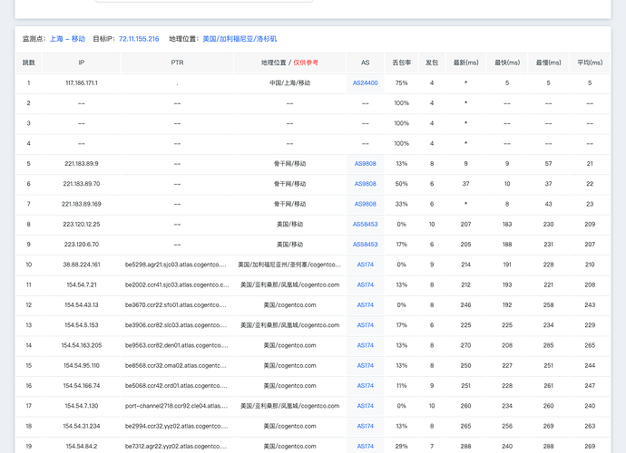Screen dimensions: 626x453
Task: Click PTR cell starting be2002.ccr41.sjc03
Action: click(x=177, y=284)
